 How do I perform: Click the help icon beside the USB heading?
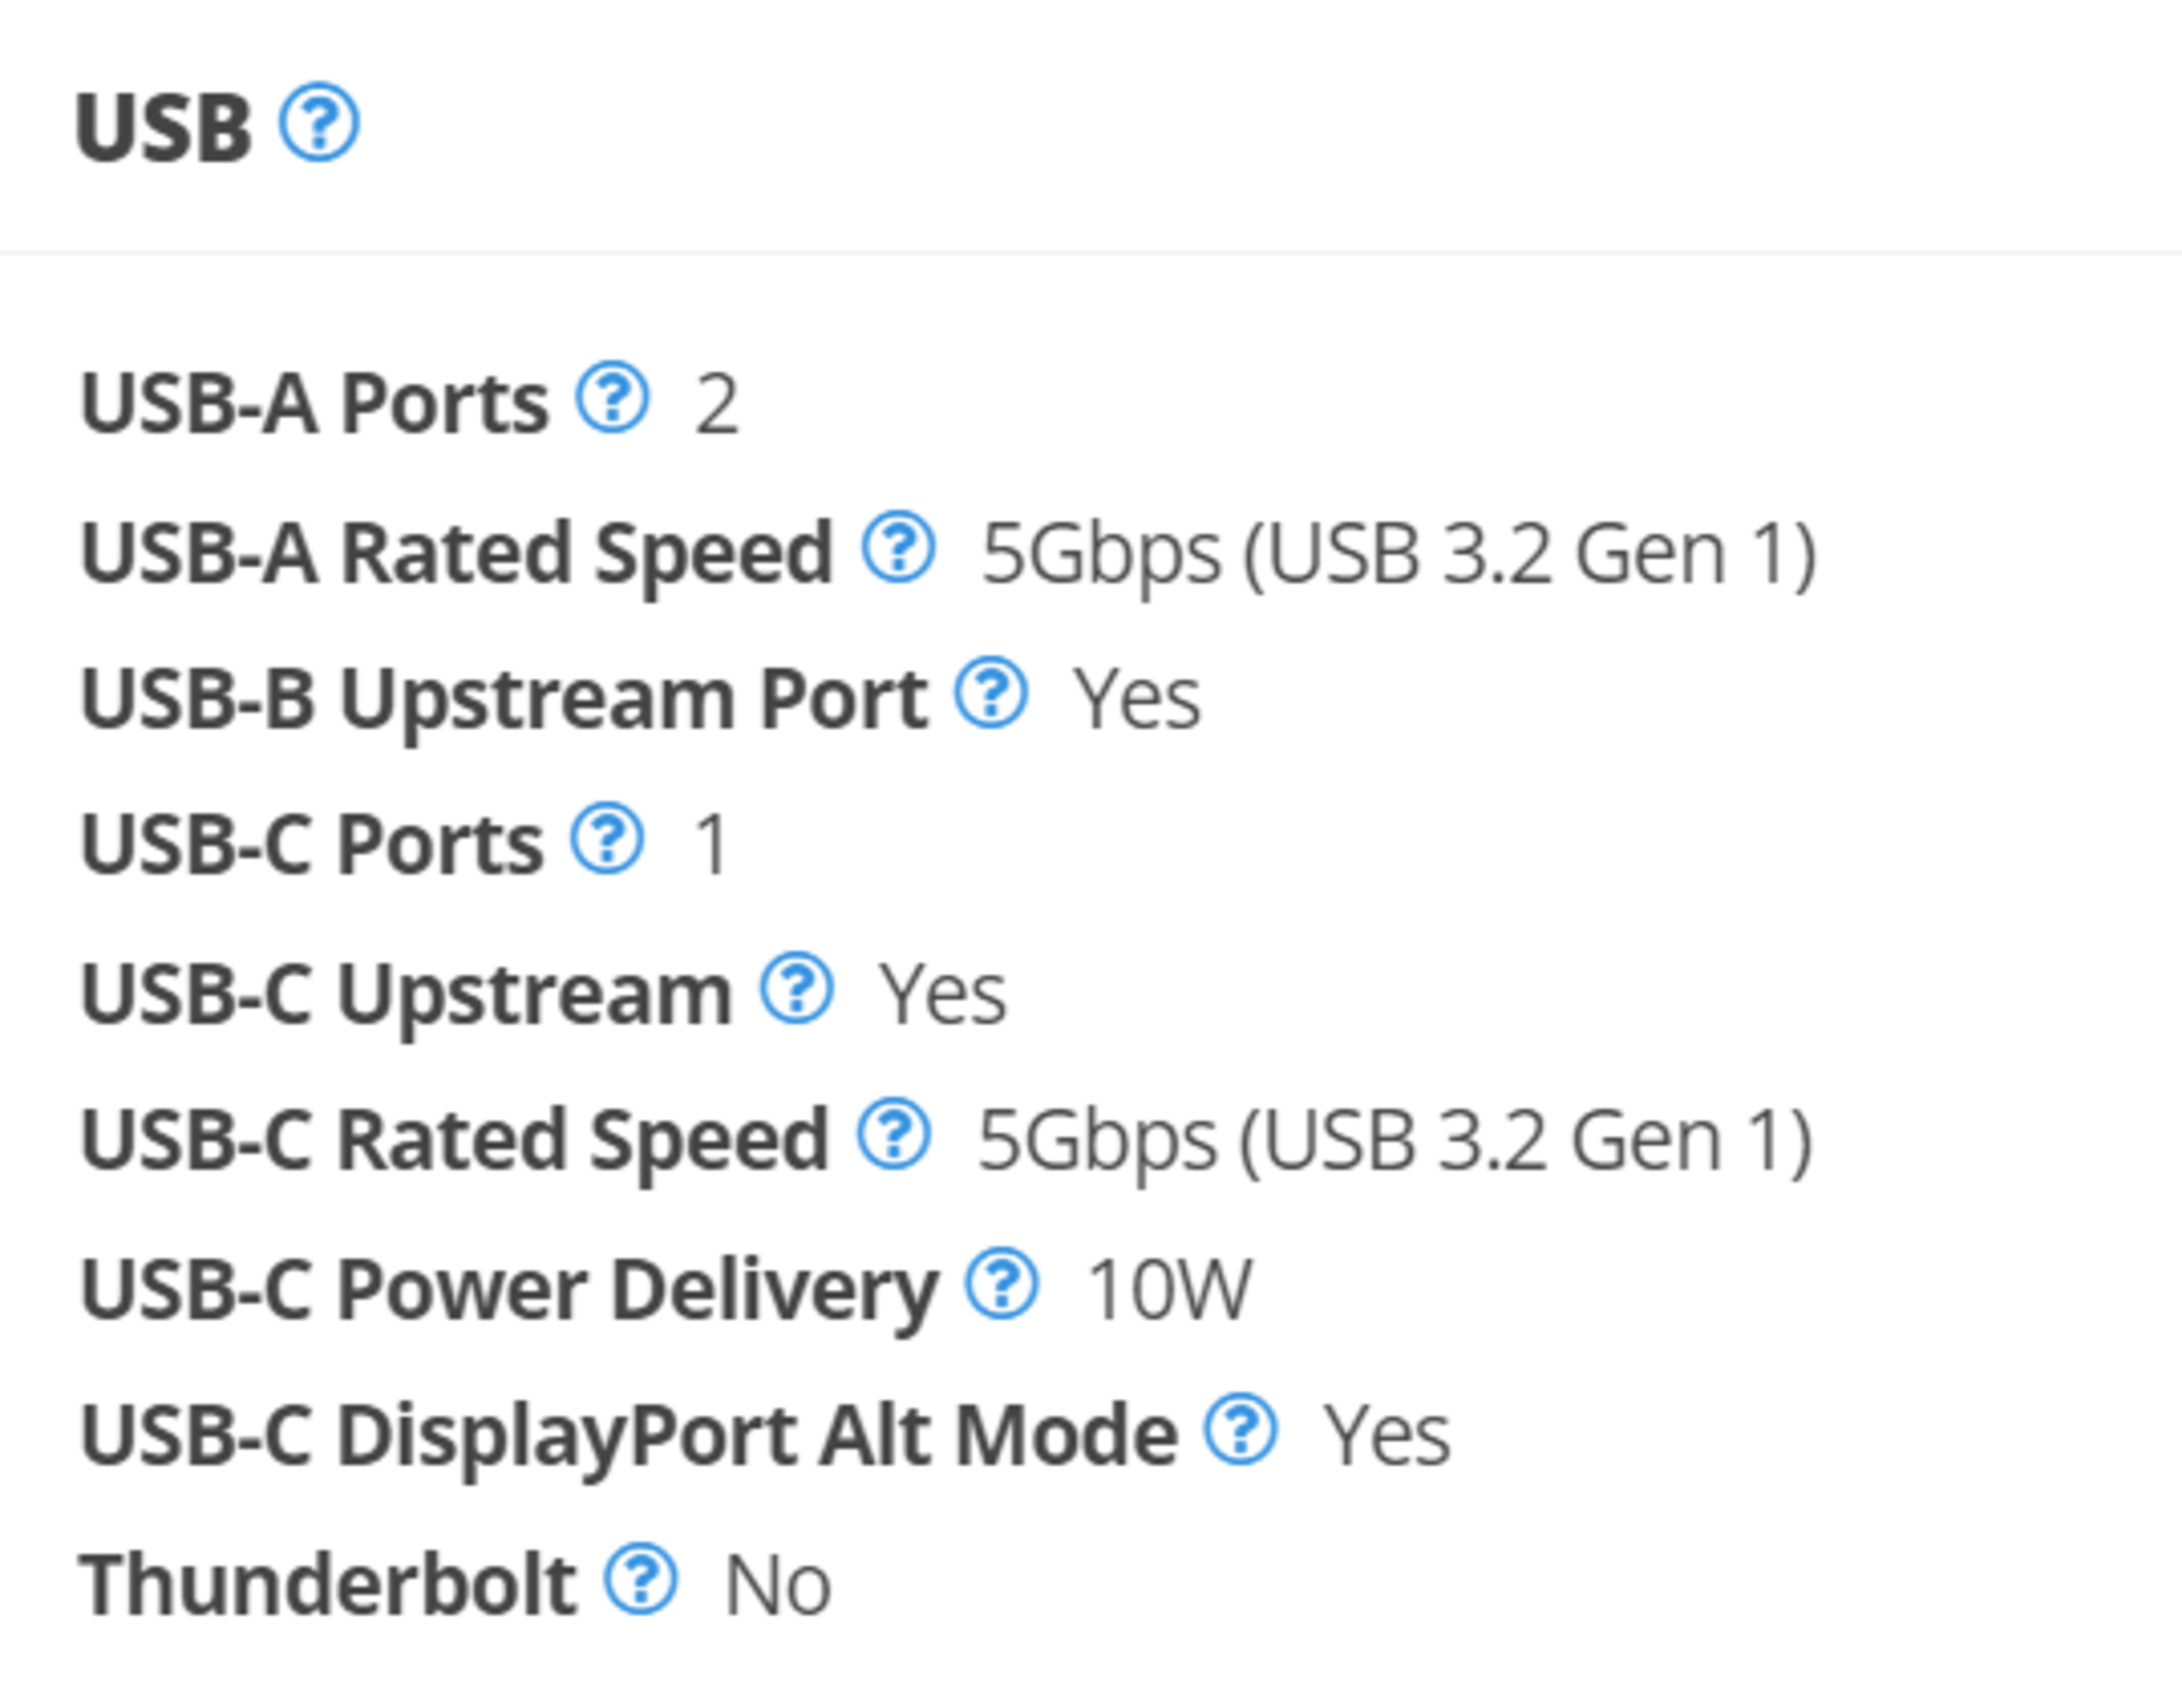(318, 123)
